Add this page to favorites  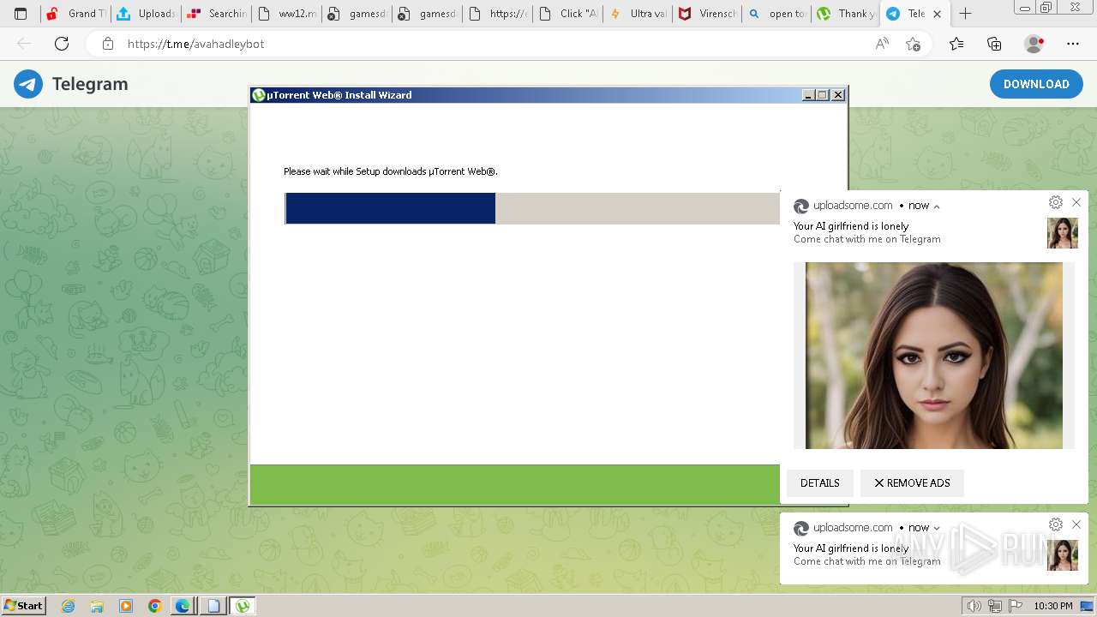(913, 44)
